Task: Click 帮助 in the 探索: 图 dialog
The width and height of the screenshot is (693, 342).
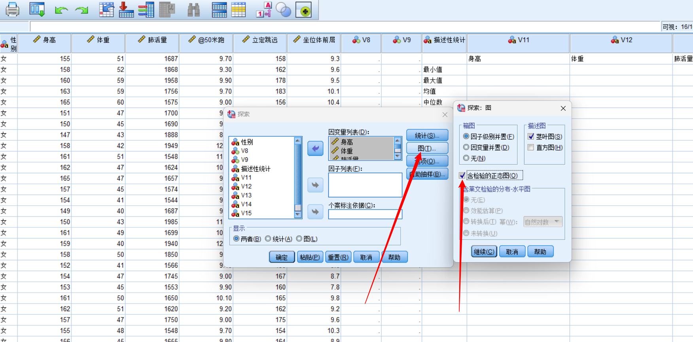Action: [x=540, y=251]
